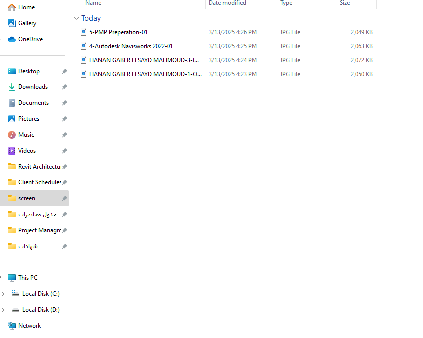Click the Local Disk (D:) drive icon
423x338 pixels.
pyautogui.click(x=15, y=310)
